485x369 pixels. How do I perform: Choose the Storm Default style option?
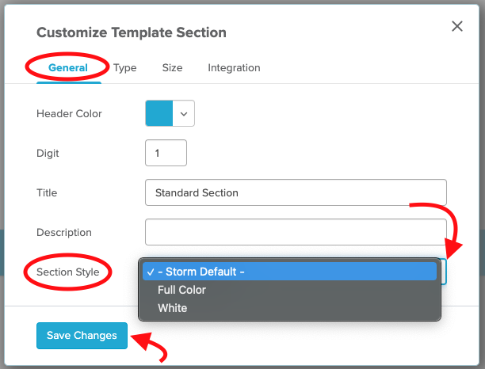pyautogui.click(x=289, y=272)
